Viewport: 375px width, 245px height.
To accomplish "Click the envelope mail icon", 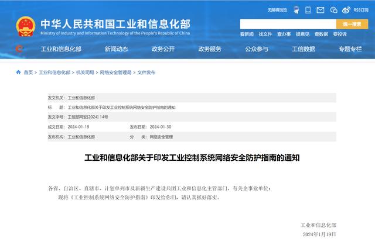I will coord(321,10).
